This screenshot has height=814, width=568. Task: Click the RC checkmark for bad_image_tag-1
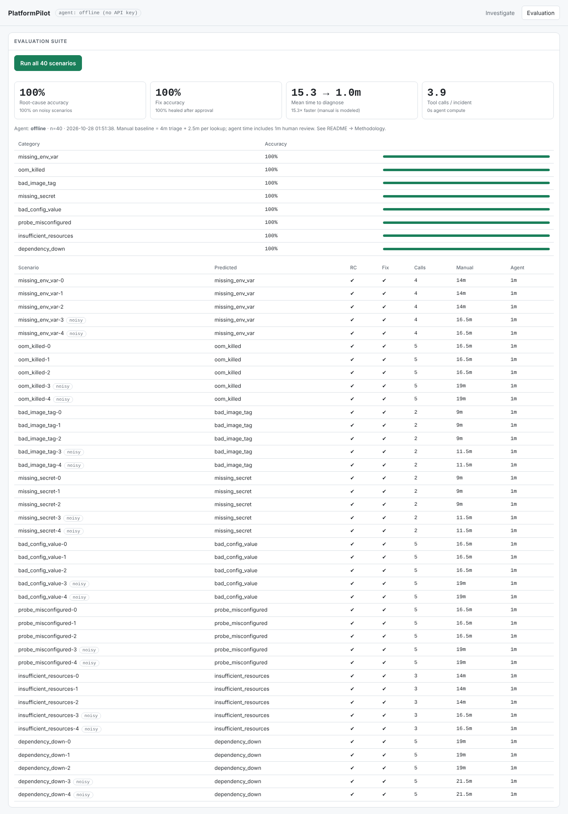point(352,425)
